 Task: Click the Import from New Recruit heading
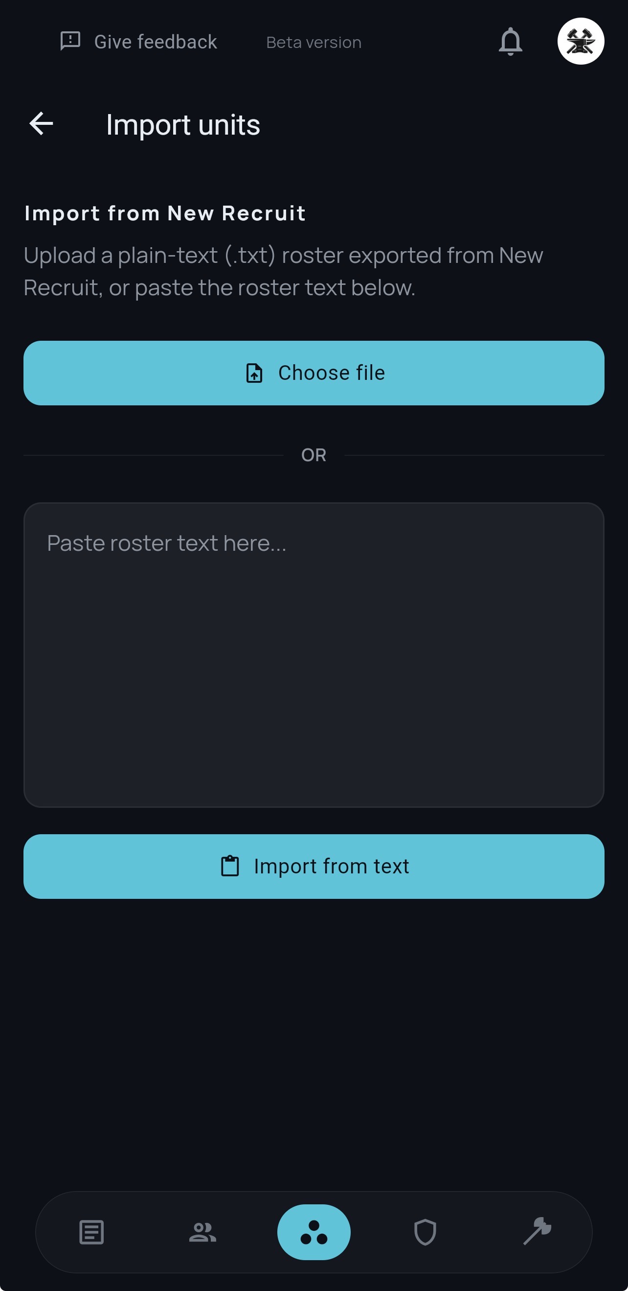(x=165, y=213)
